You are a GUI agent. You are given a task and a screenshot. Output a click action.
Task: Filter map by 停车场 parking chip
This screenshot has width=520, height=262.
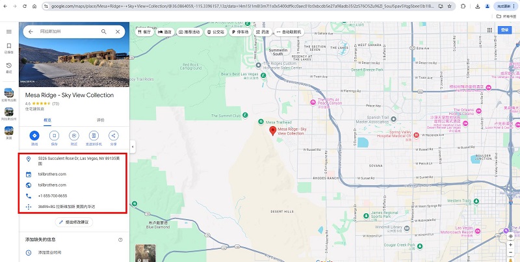pyautogui.click(x=240, y=32)
